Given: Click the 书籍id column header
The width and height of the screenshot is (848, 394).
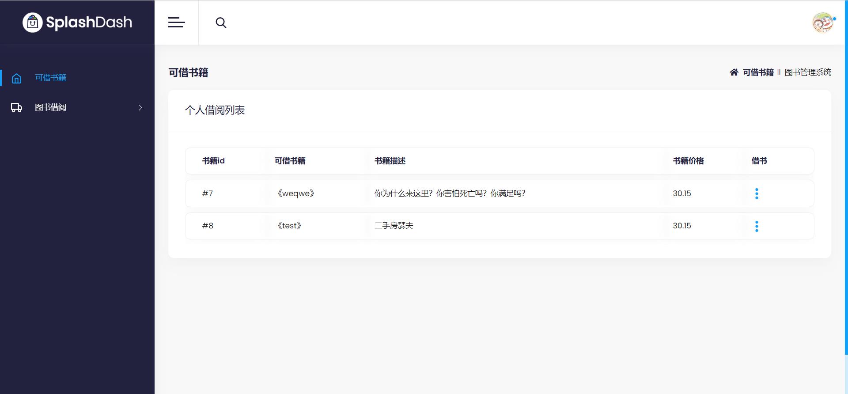Looking at the screenshot, I should click(213, 161).
